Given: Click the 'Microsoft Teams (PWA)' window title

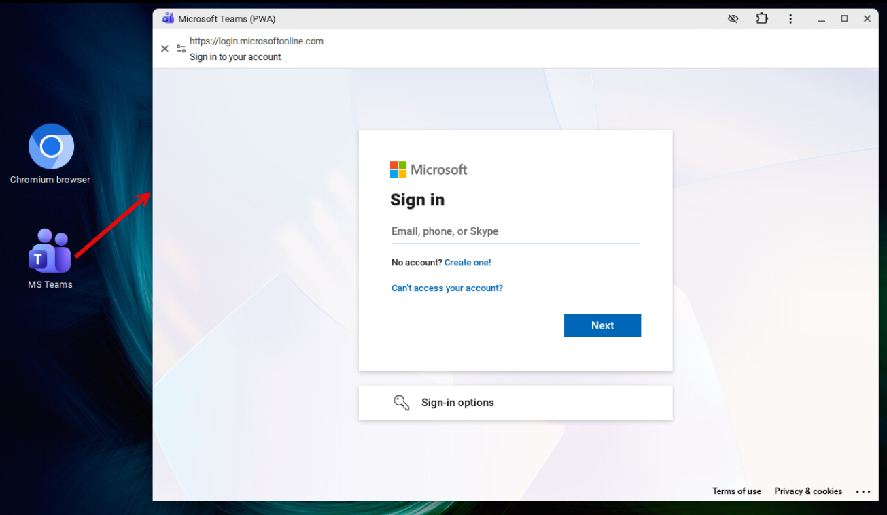Looking at the screenshot, I should coord(227,19).
